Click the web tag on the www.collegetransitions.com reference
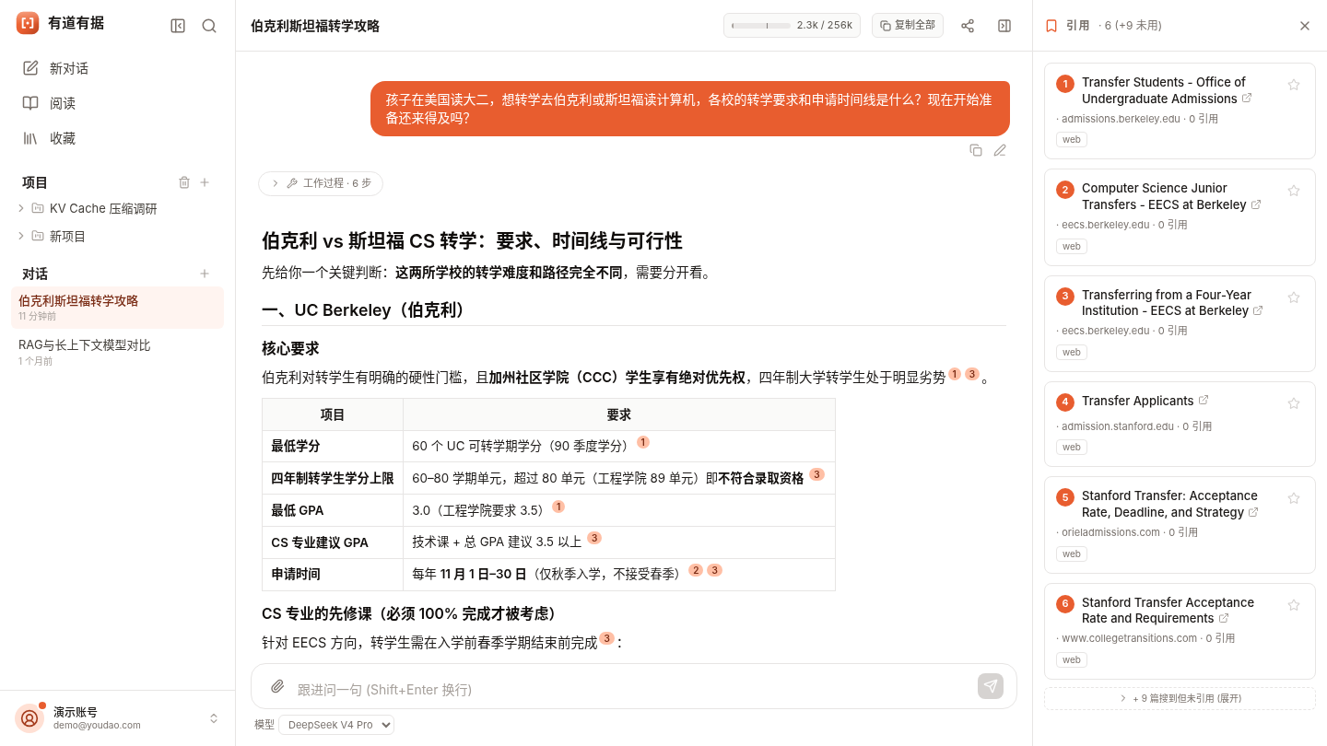The height and width of the screenshot is (746, 1327). tap(1072, 659)
